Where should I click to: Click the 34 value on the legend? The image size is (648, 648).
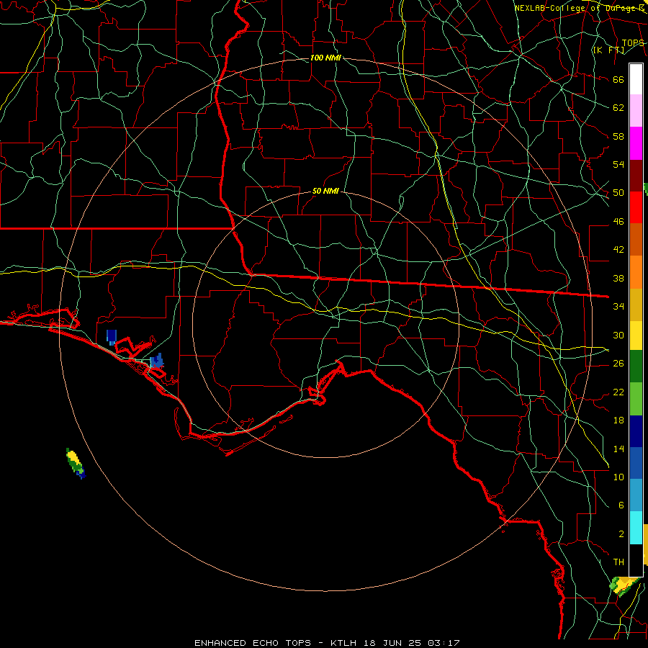point(618,307)
